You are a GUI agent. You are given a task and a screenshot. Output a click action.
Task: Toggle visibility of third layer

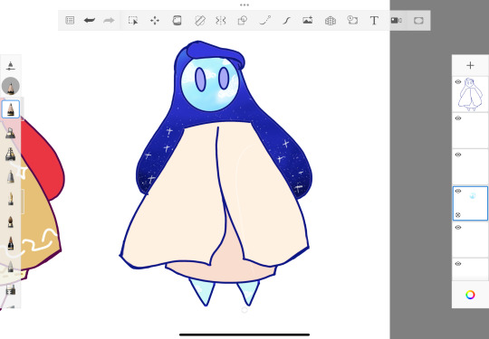click(x=458, y=155)
